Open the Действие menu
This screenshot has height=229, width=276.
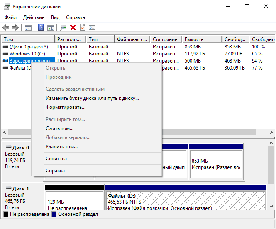pos(34,17)
